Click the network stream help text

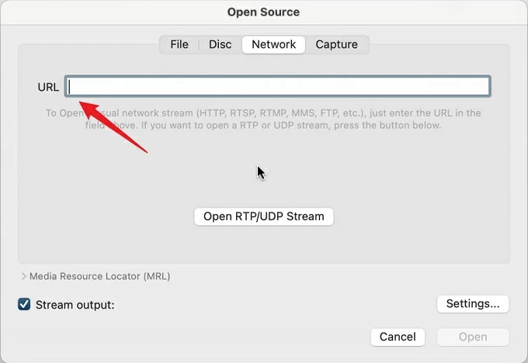click(x=263, y=119)
